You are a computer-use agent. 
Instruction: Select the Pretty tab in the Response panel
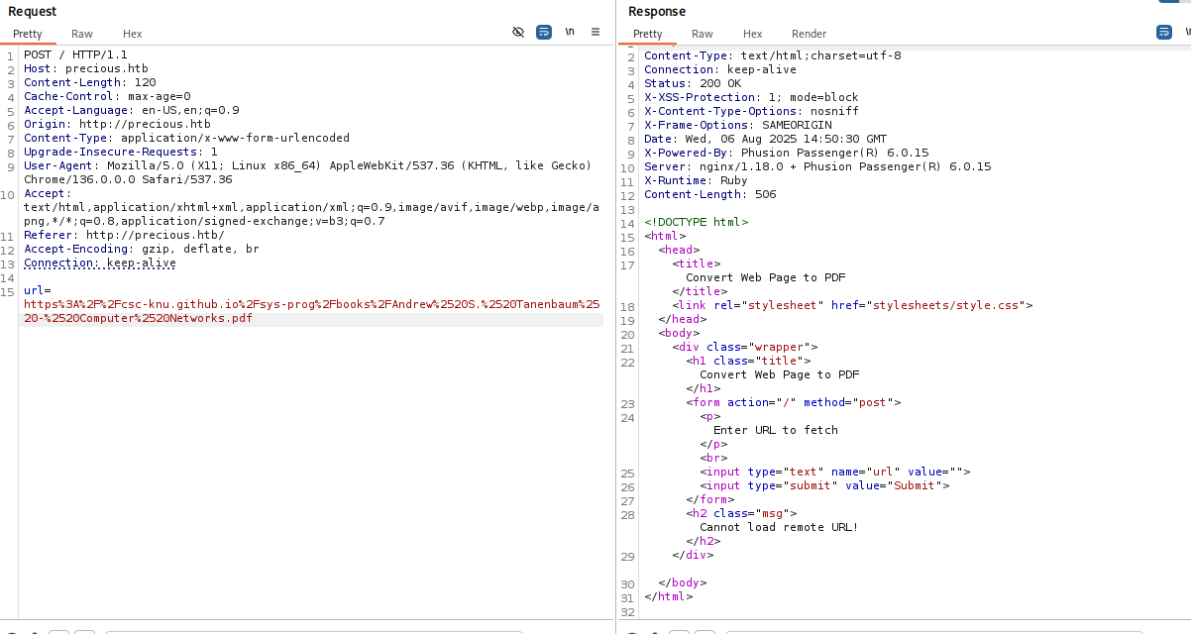(648, 34)
